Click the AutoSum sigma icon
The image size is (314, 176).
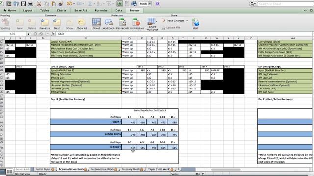pyautogui.click(x=90, y=4)
